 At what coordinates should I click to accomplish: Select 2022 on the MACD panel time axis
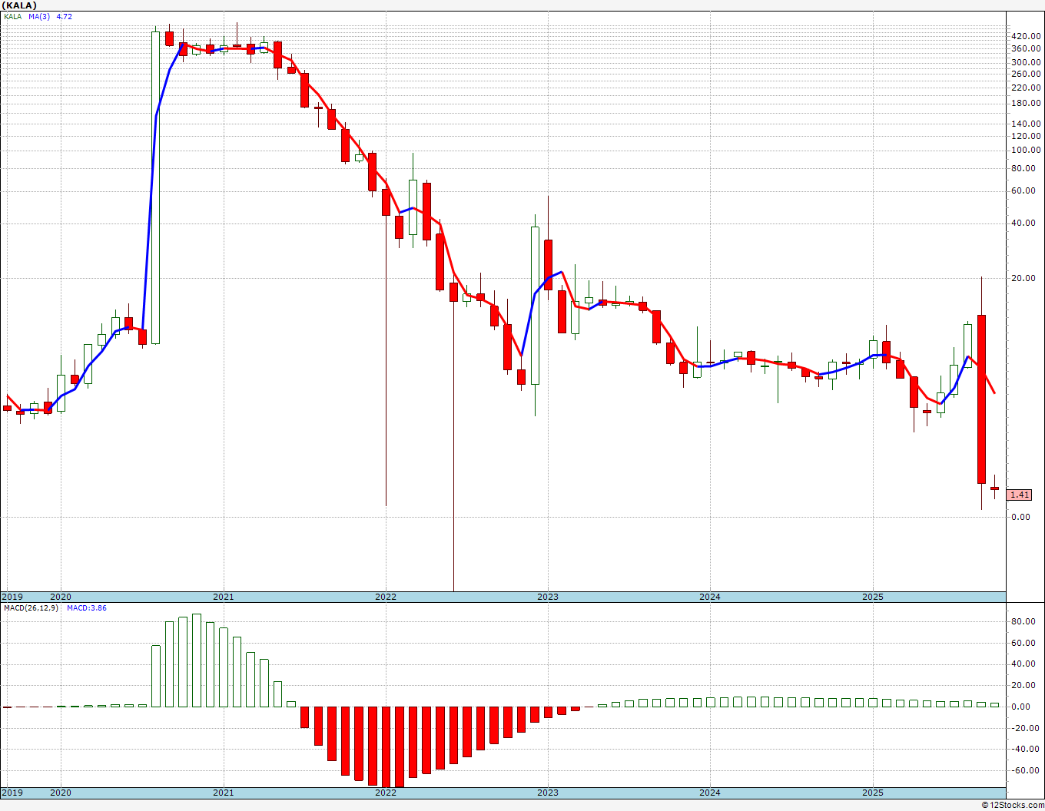[x=386, y=793]
